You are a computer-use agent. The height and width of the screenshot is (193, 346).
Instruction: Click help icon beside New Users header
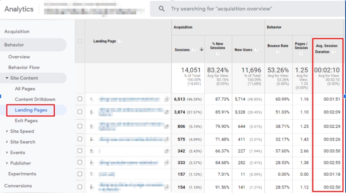pyautogui.click(x=256, y=50)
